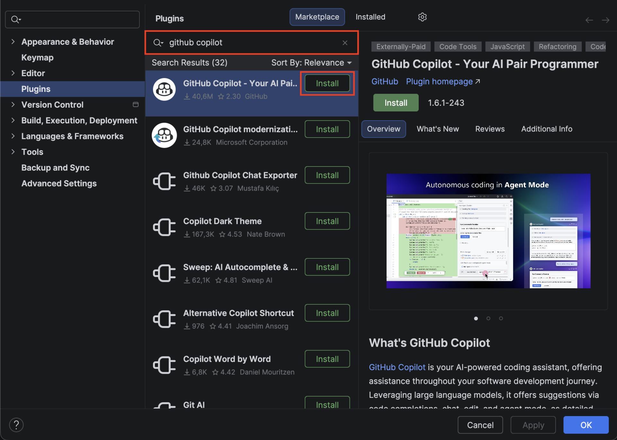The width and height of the screenshot is (617, 440).
Task: Expand the Languages & Frameworks section
Action: [x=13, y=136]
